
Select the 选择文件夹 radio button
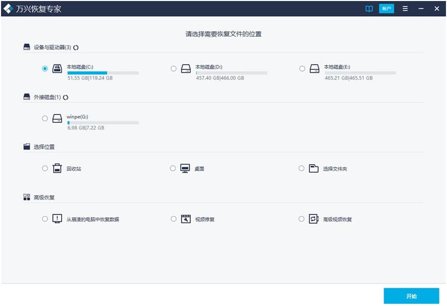302,168
